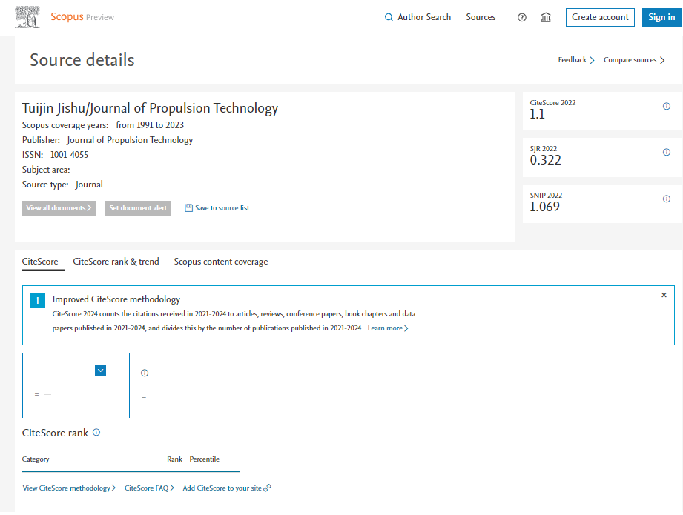The height and width of the screenshot is (515, 683).
Task: Expand Compare sources chevron link
Action: click(634, 60)
